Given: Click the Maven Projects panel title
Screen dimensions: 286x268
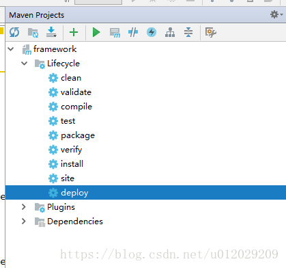Looking at the screenshot, I should (37, 15).
